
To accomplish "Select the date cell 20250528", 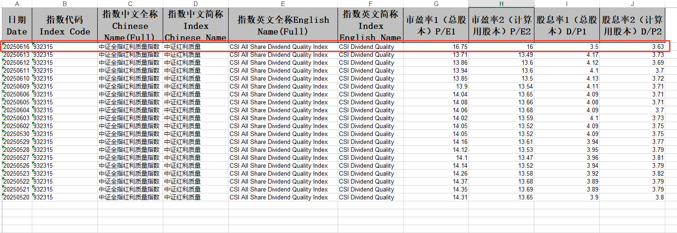I will (17, 150).
